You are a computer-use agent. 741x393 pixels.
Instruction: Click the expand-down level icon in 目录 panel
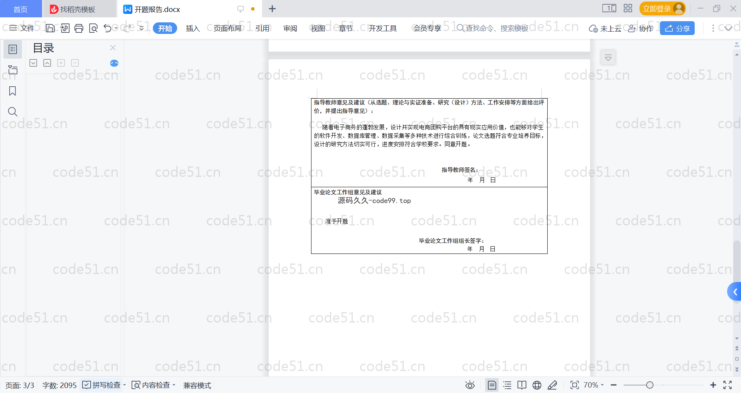[34, 63]
